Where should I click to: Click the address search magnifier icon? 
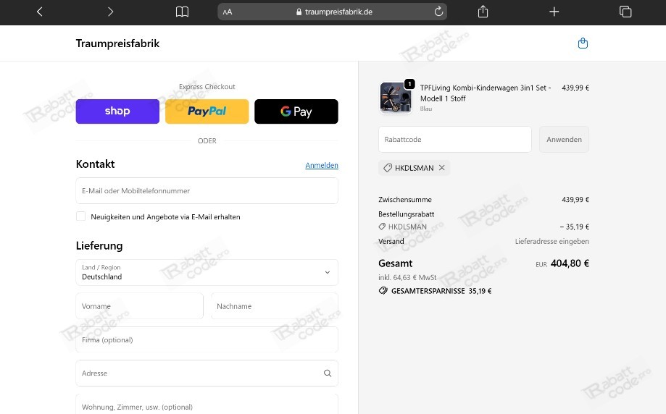point(328,373)
